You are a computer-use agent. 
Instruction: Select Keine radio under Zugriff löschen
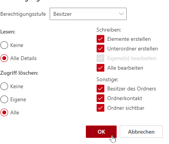4,86
